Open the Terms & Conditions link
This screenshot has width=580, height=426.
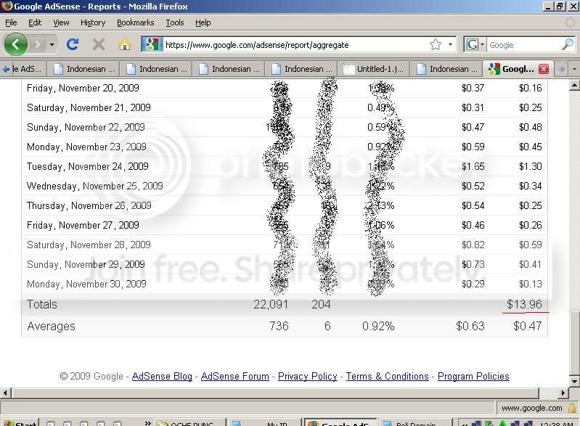[x=388, y=376]
